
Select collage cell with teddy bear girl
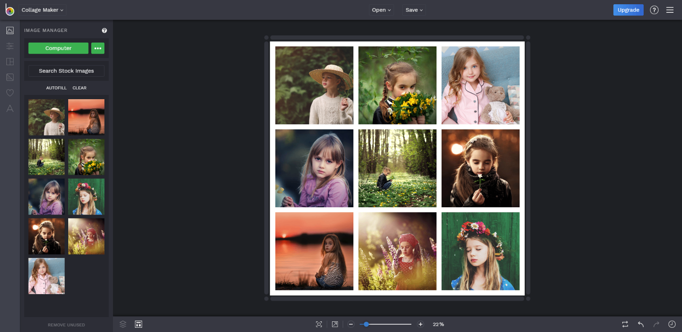click(480, 85)
